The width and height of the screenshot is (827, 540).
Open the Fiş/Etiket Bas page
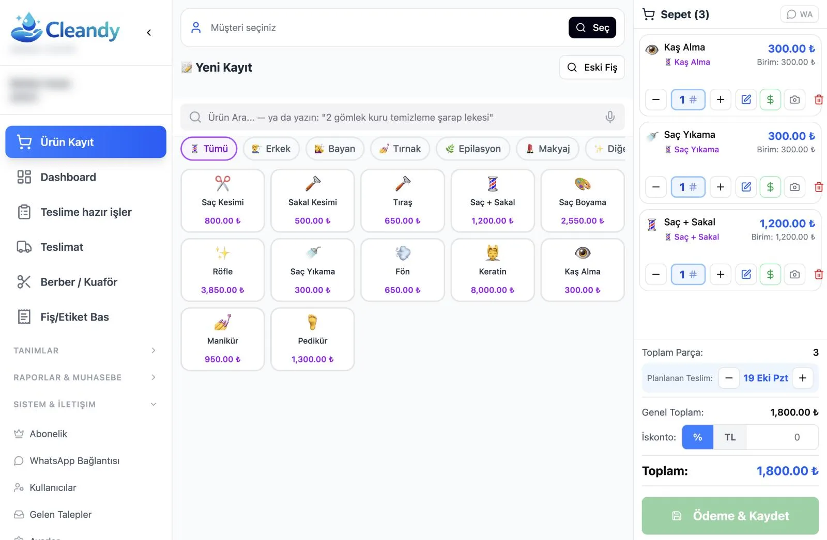(x=86, y=317)
